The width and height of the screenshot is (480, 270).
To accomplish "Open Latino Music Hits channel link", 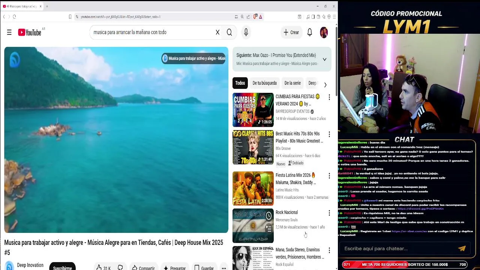I will 287,190.
